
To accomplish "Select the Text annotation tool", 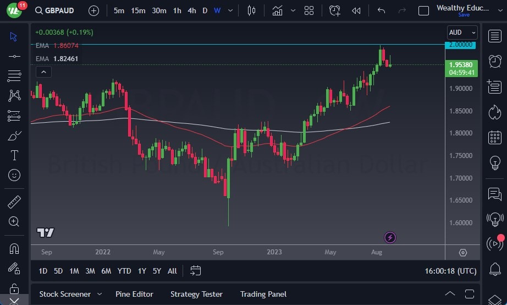I will click(x=14, y=155).
